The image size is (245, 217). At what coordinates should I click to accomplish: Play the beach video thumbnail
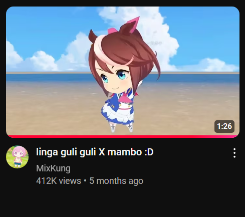(123, 72)
